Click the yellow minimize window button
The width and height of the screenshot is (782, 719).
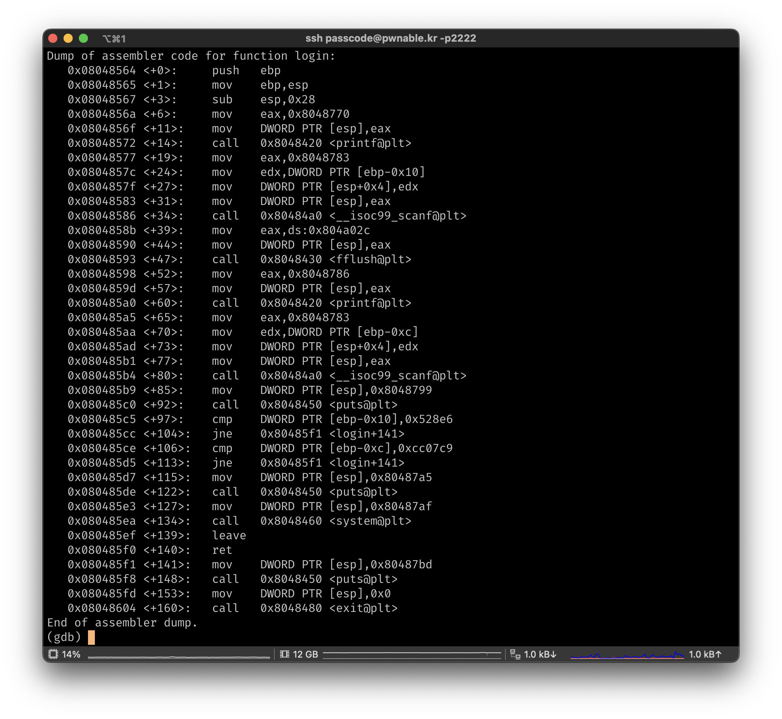[x=68, y=38]
